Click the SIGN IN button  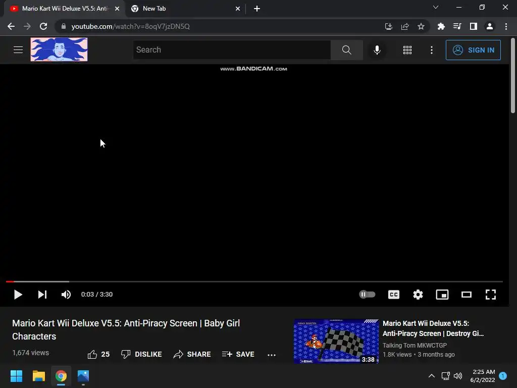pos(473,50)
